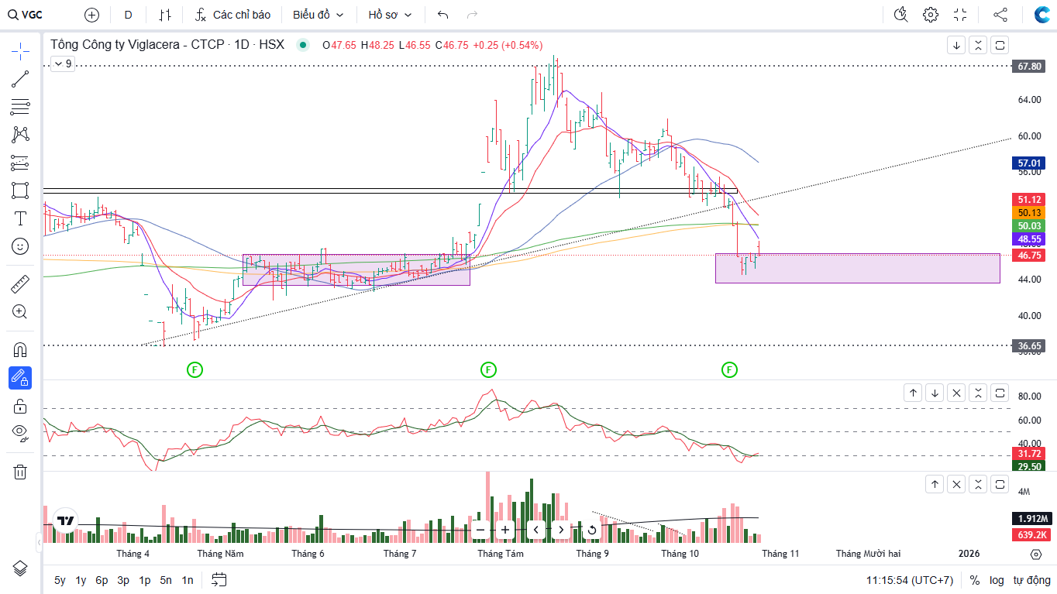This screenshot has width=1057, height=594.
Task: Click the trash icon to remove drawings
Action: coord(20,472)
